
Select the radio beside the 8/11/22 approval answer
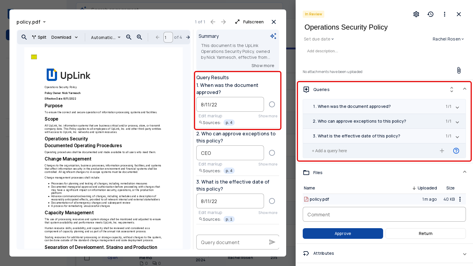[x=272, y=104]
